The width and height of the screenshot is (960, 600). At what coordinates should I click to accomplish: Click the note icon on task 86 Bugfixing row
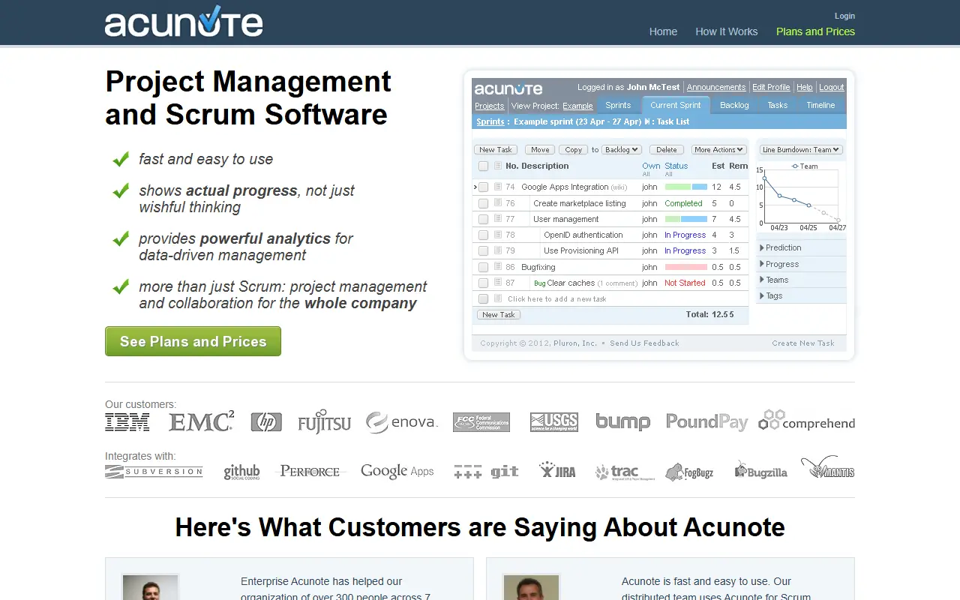pos(498,267)
